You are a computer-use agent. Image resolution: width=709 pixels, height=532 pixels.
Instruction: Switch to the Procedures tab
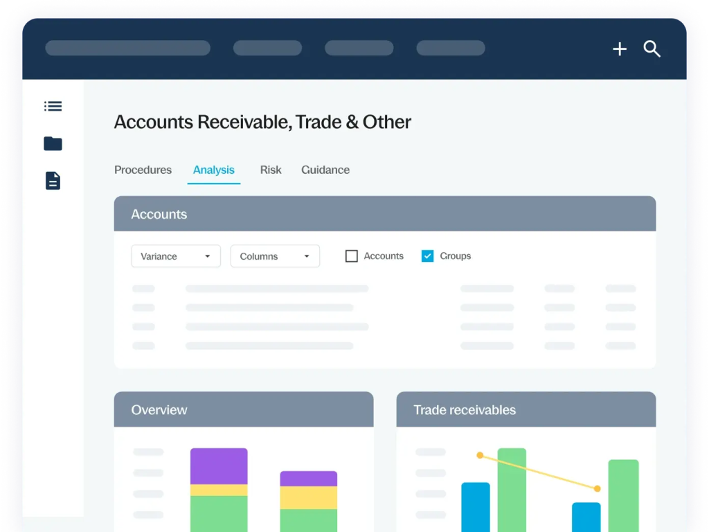pyautogui.click(x=143, y=170)
